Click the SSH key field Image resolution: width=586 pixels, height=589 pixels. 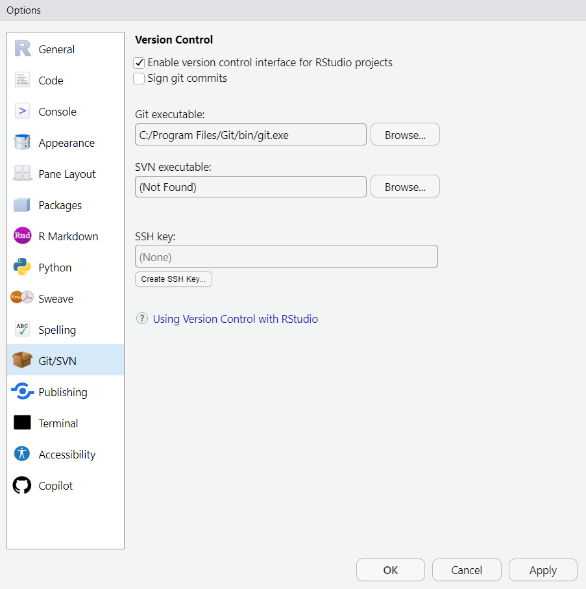(x=286, y=257)
